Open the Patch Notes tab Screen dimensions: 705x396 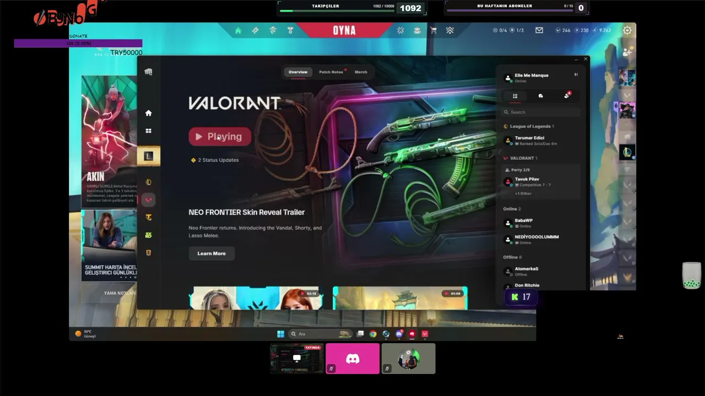(x=332, y=72)
